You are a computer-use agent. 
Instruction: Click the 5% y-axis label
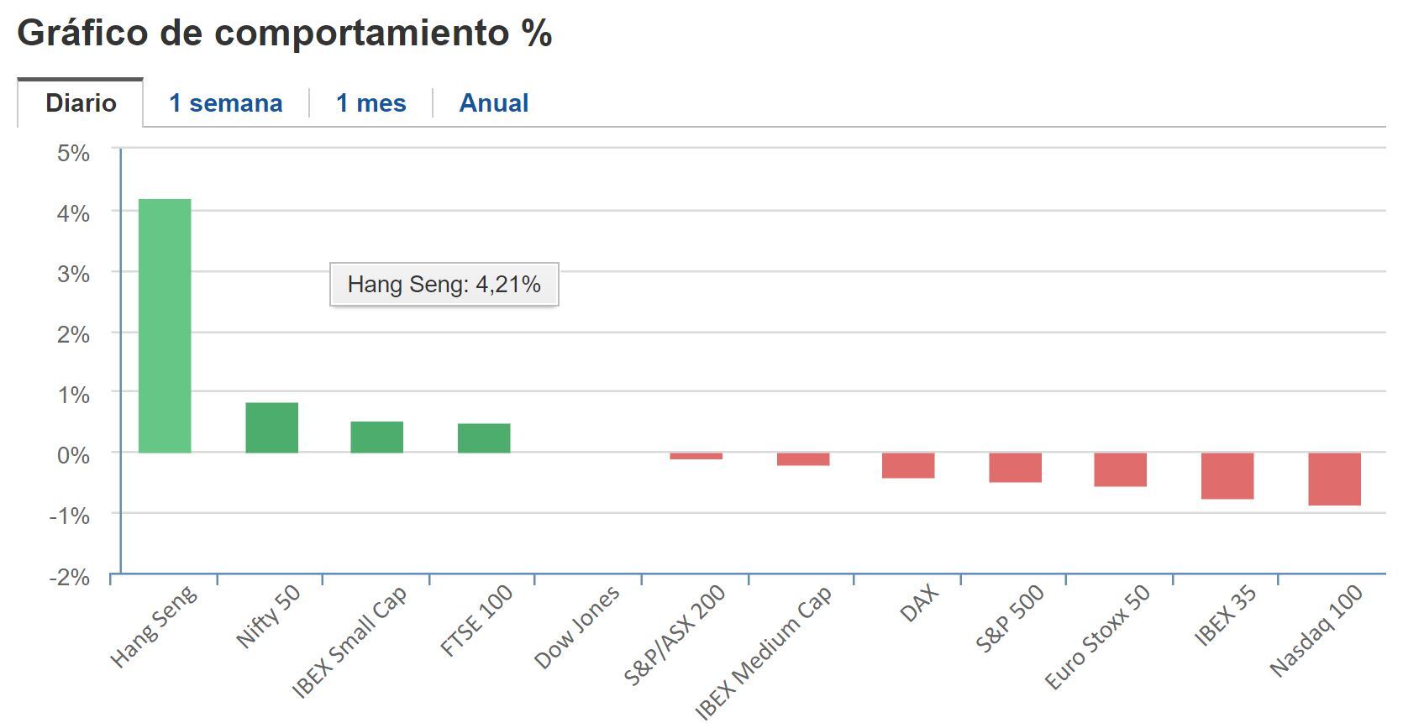[73, 154]
